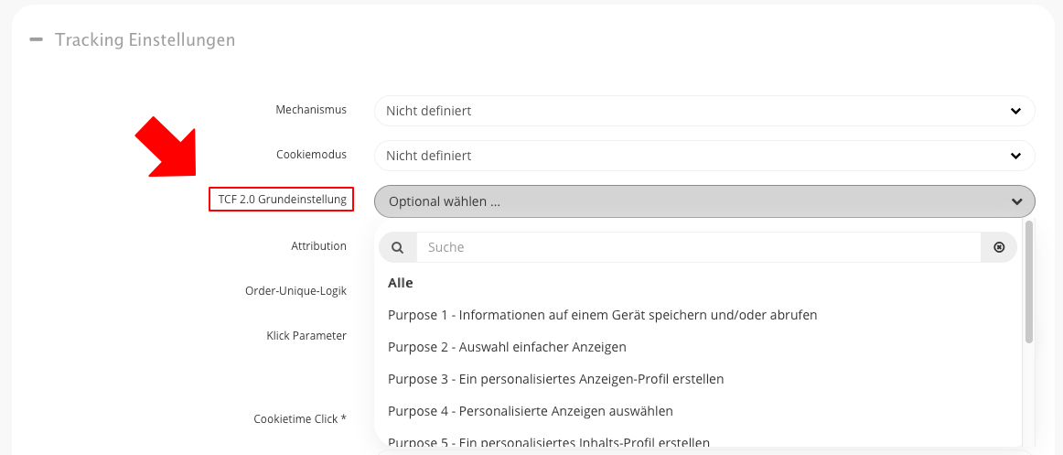Click the Cookiemodus dropdown chevron arrow
Viewport: 1063px width, 455px height.
1015,156
